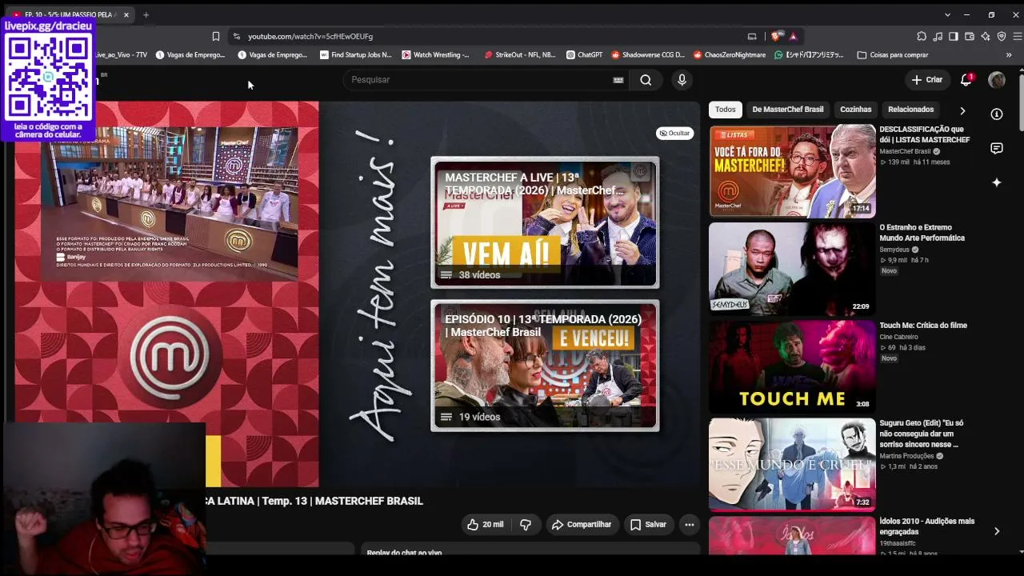Open Touch Me: Crítica do filme video

(x=923, y=326)
